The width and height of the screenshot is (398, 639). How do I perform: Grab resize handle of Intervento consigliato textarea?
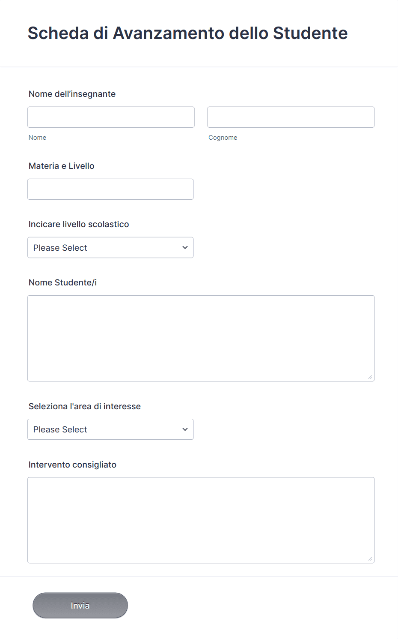(370, 559)
